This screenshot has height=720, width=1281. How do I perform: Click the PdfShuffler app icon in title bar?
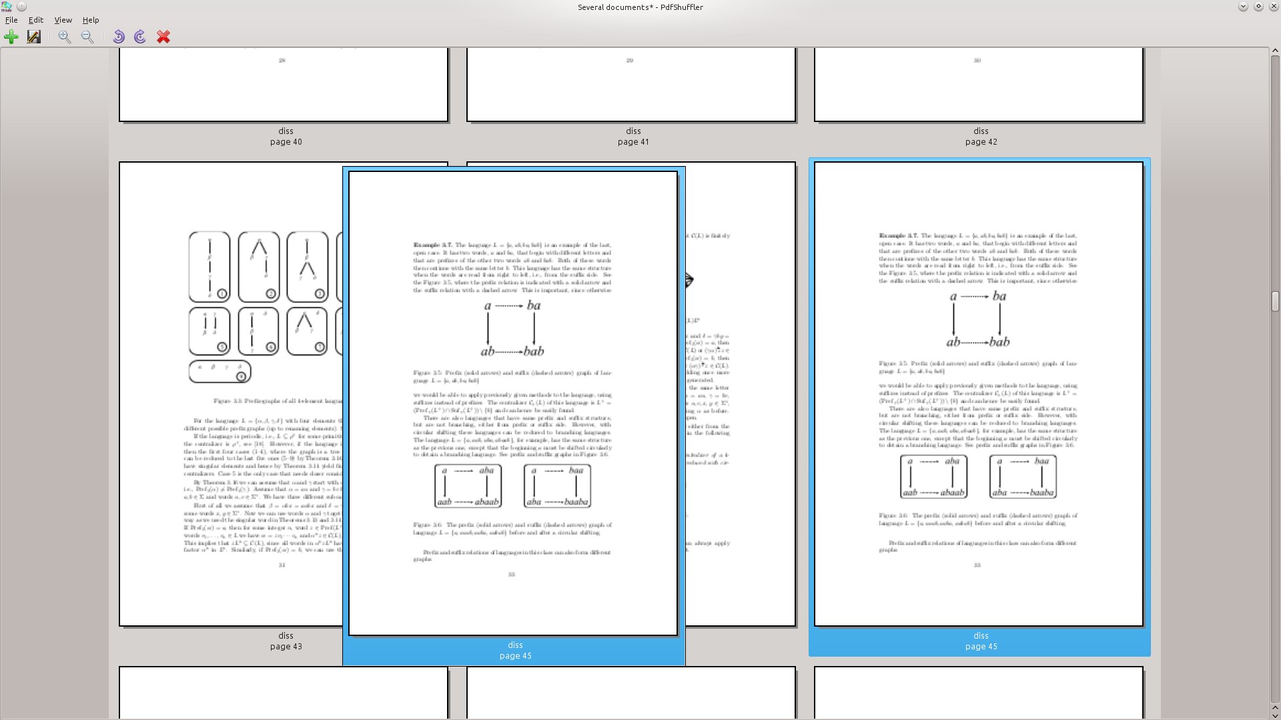[7, 7]
